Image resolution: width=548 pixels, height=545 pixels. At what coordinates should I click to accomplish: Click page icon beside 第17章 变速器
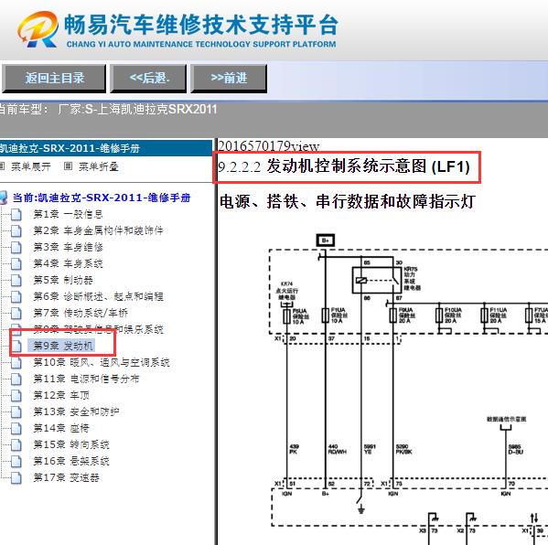(x=16, y=477)
